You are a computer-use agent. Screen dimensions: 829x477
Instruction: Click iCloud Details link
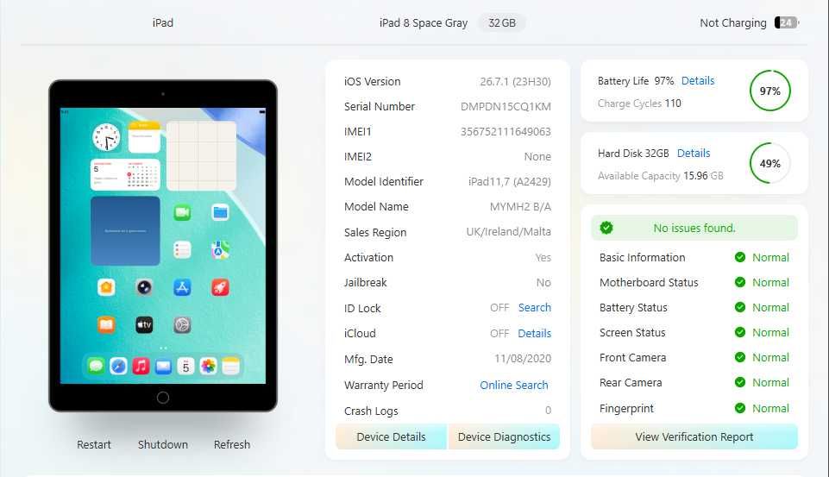[535, 334]
